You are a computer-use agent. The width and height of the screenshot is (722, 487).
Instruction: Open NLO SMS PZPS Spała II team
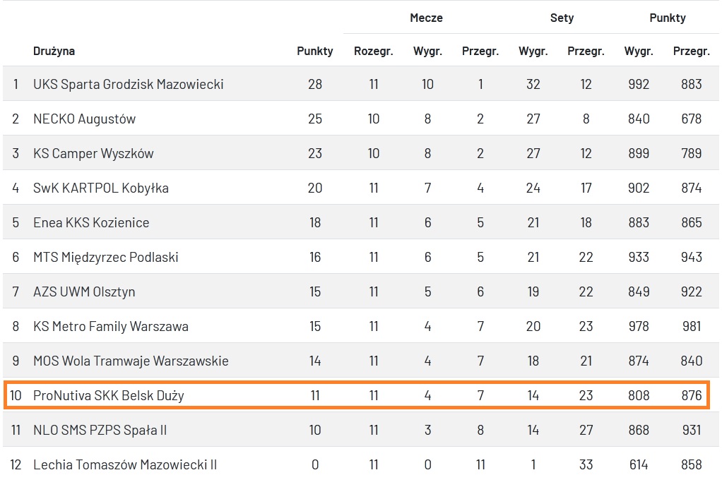(100, 430)
